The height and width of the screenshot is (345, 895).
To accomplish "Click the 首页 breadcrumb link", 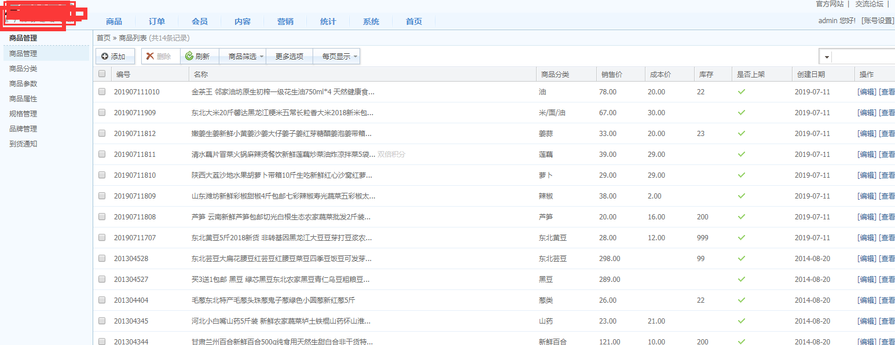I will tap(104, 38).
